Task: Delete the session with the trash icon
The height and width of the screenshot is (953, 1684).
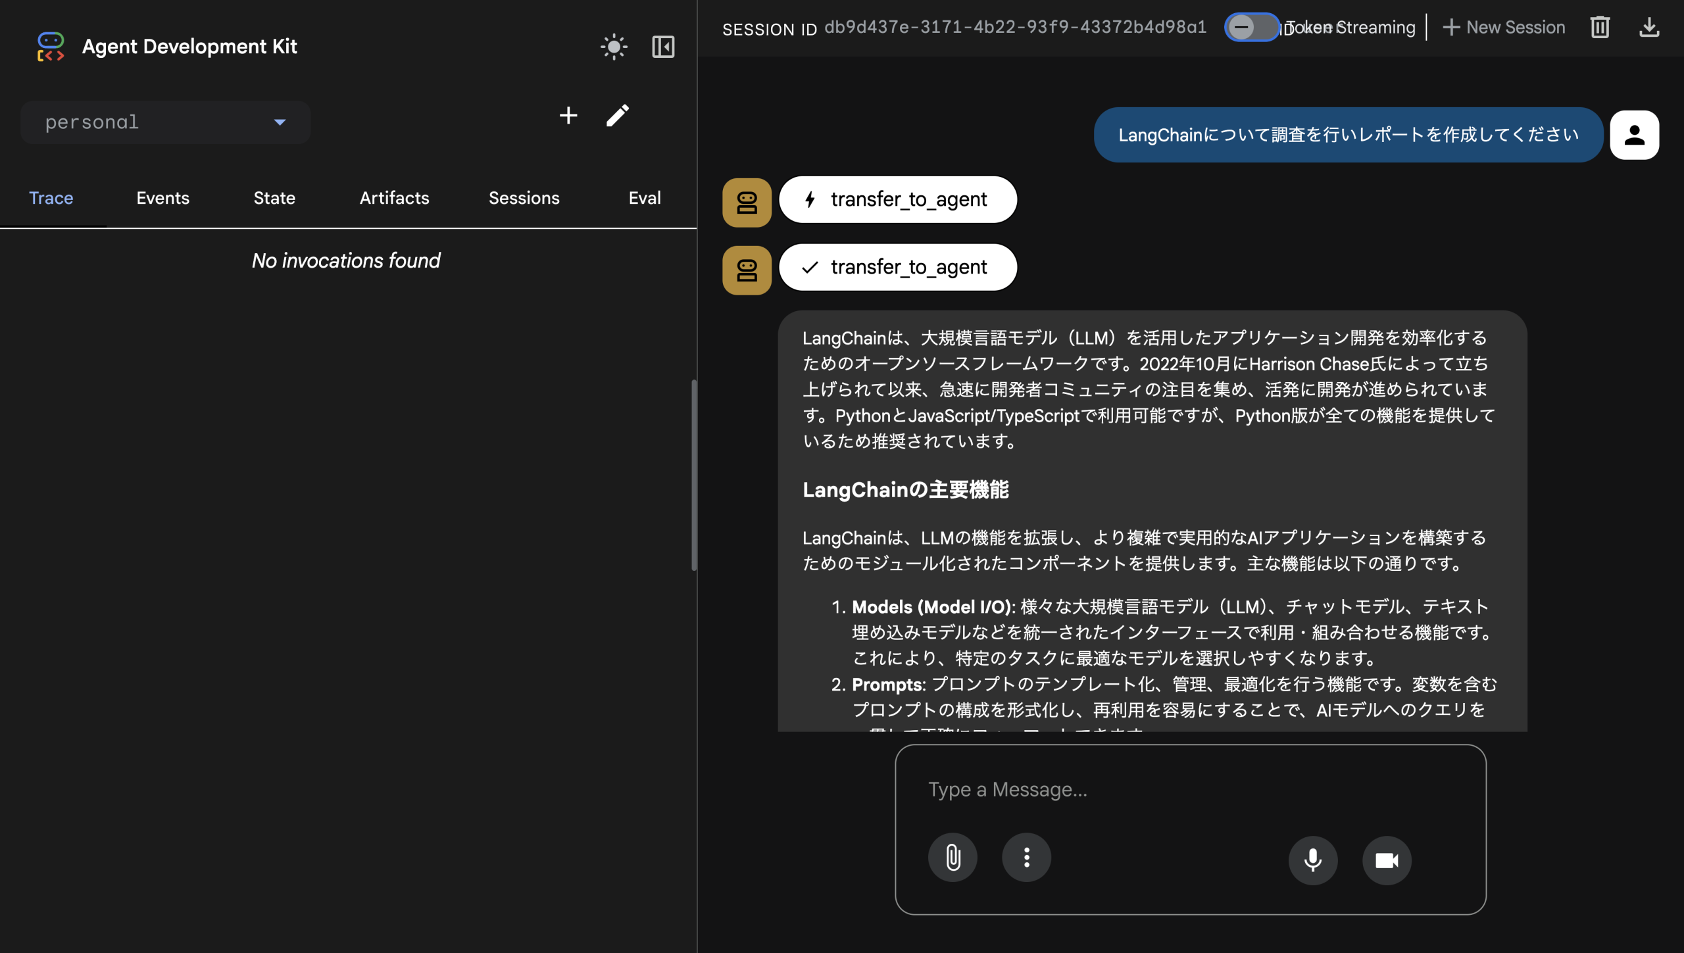Action: click(1600, 27)
